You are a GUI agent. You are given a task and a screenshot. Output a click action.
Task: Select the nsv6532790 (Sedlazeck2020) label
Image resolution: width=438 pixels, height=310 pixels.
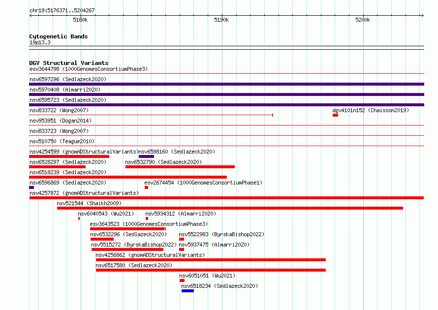[163, 162]
